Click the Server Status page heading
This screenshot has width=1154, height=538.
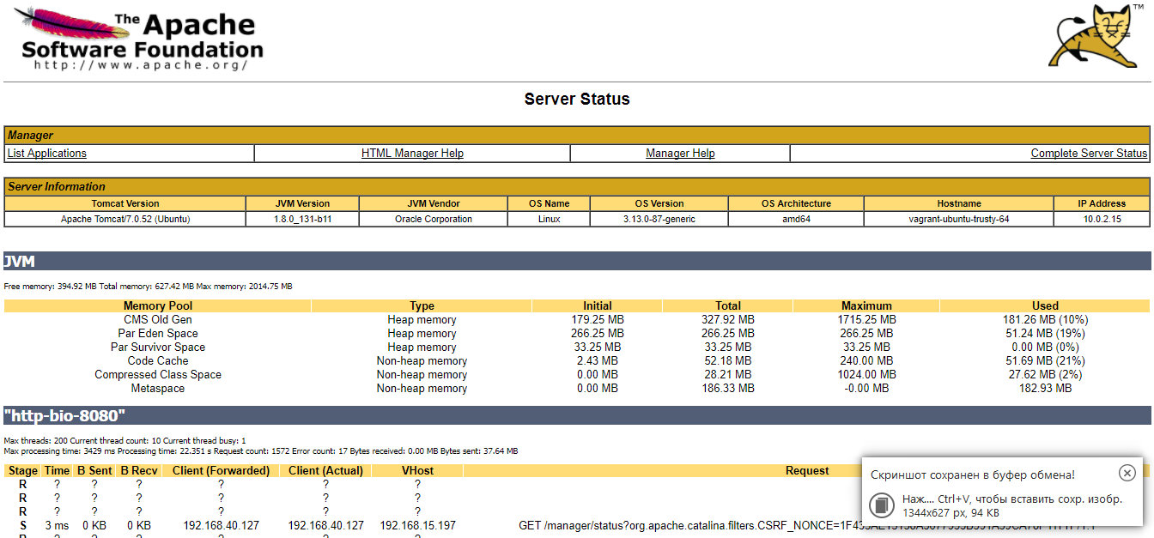[577, 100]
